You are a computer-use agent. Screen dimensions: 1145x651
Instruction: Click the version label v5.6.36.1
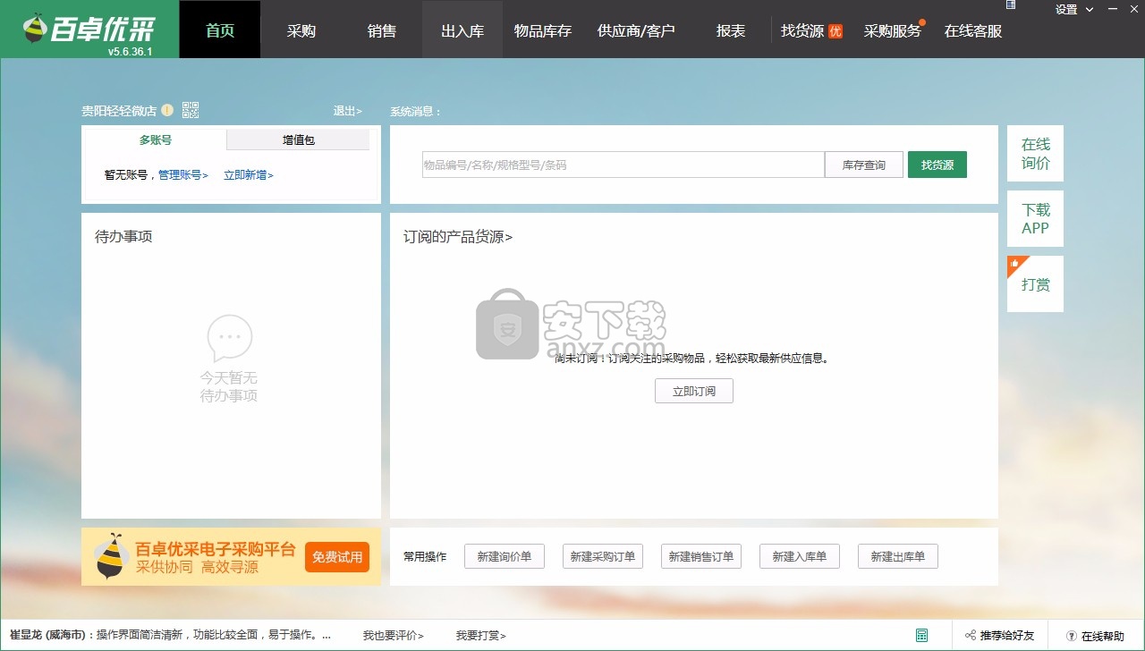tap(131, 51)
